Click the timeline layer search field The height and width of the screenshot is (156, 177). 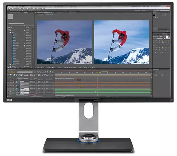point(24,72)
